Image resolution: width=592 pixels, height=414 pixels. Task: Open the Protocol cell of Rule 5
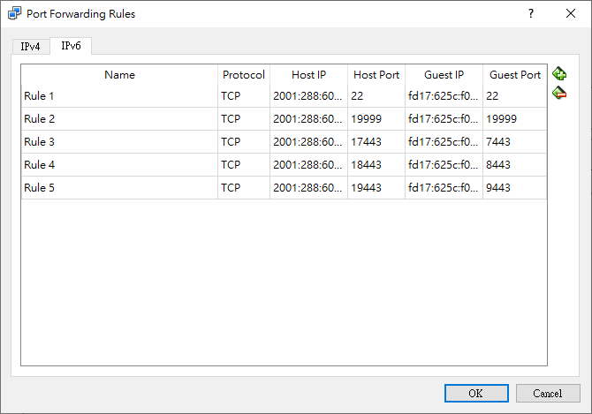click(243, 188)
